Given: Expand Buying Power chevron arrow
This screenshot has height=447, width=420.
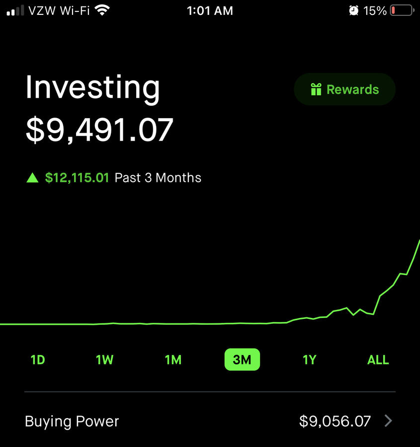Looking at the screenshot, I should pos(388,421).
